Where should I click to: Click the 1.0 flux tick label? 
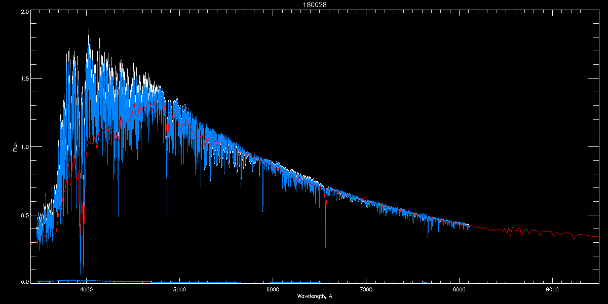[x=24, y=147]
